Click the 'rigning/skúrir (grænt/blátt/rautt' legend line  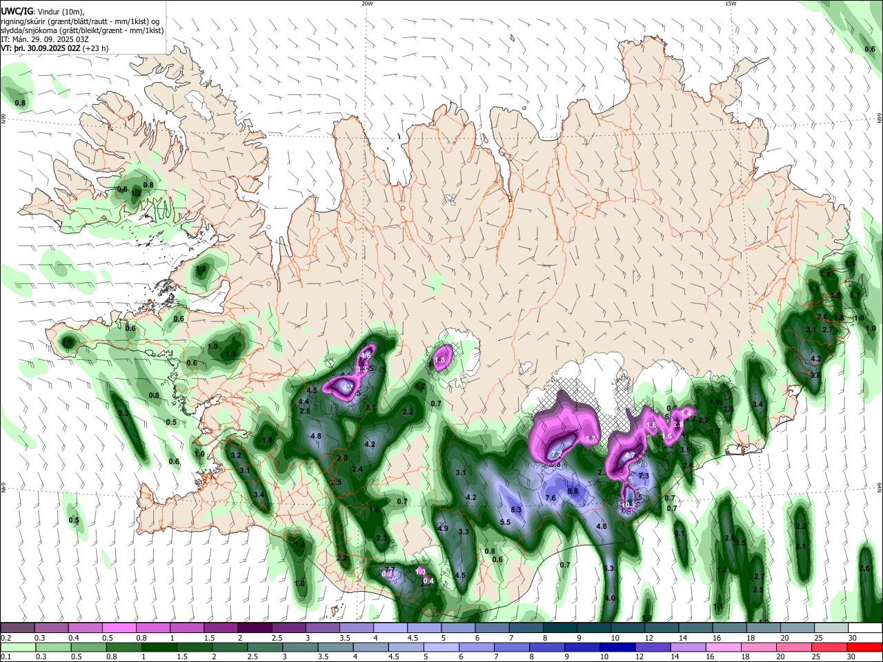coord(80,21)
